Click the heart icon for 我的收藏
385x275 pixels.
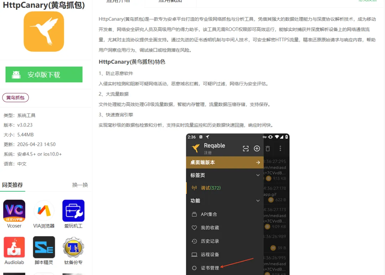[194, 228]
